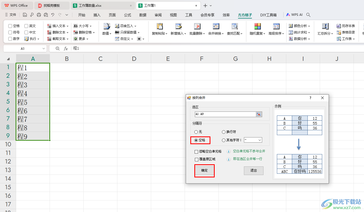Screen dimensions: 364x212
Task: Check the 中文 checkbox in ribbon
Action: click(x=26, y=32)
